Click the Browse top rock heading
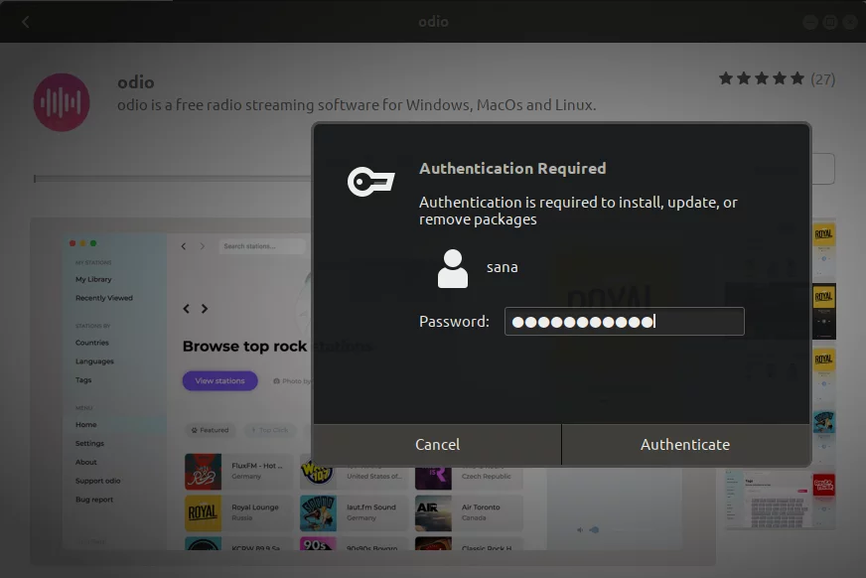 coord(244,347)
